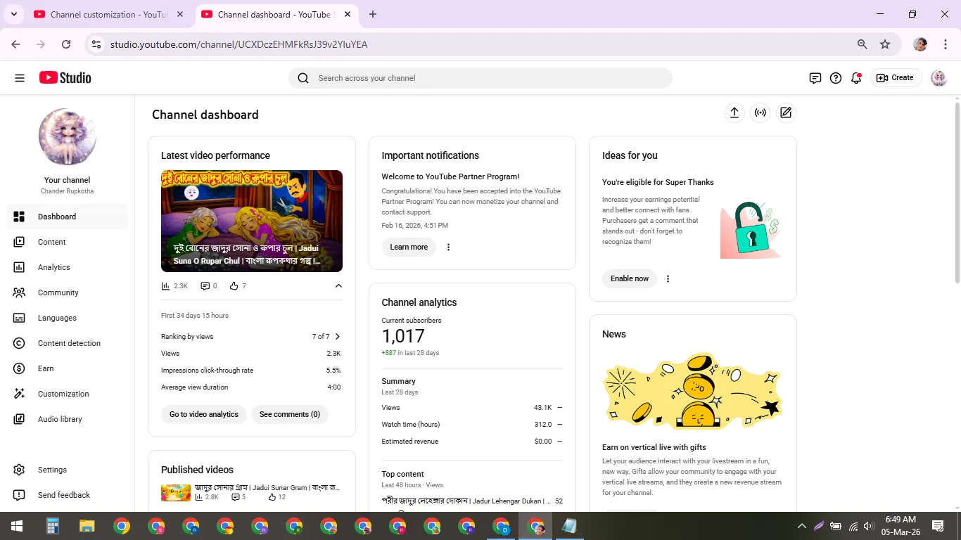Click the search across your channel field

[480, 78]
